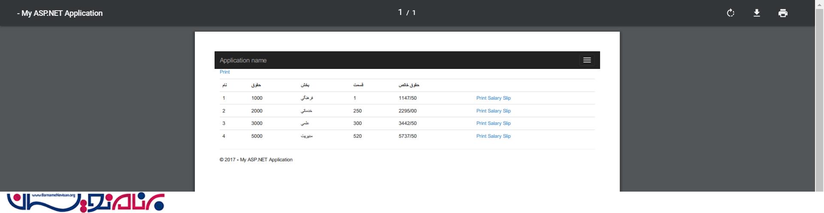The image size is (824, 213).
Task: Open Print Salary Slip for the 5737/50 row
Action: [493, 136]
